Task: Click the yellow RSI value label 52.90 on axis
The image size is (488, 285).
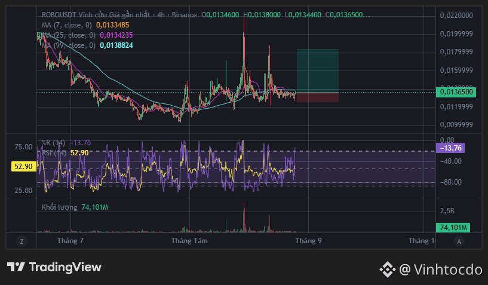Action: tap(24, 166)
